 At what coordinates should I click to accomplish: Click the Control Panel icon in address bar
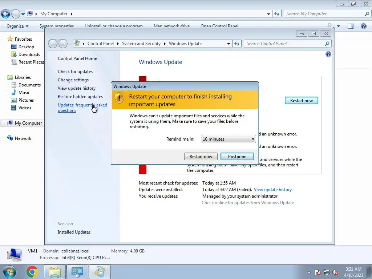pos(77,44)
